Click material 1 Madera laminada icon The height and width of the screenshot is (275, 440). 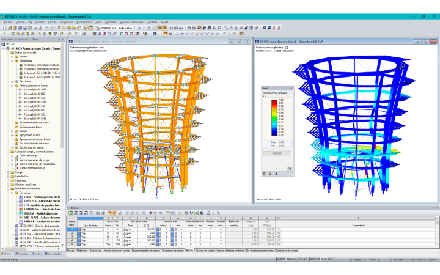(21, 65)
